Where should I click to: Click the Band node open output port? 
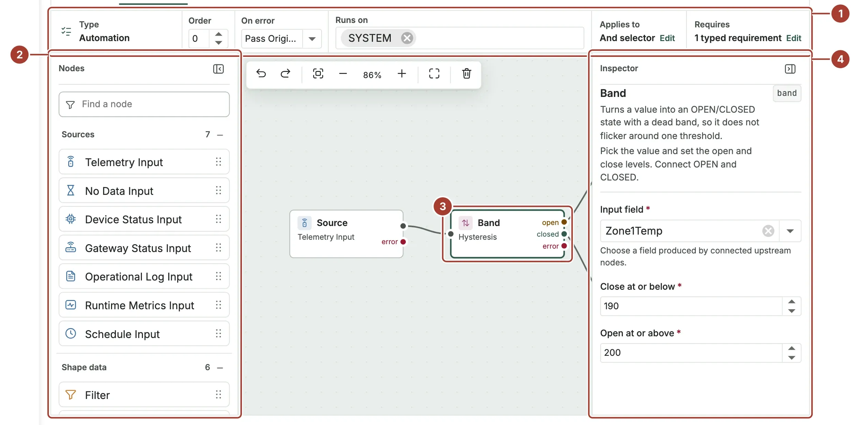564,222
